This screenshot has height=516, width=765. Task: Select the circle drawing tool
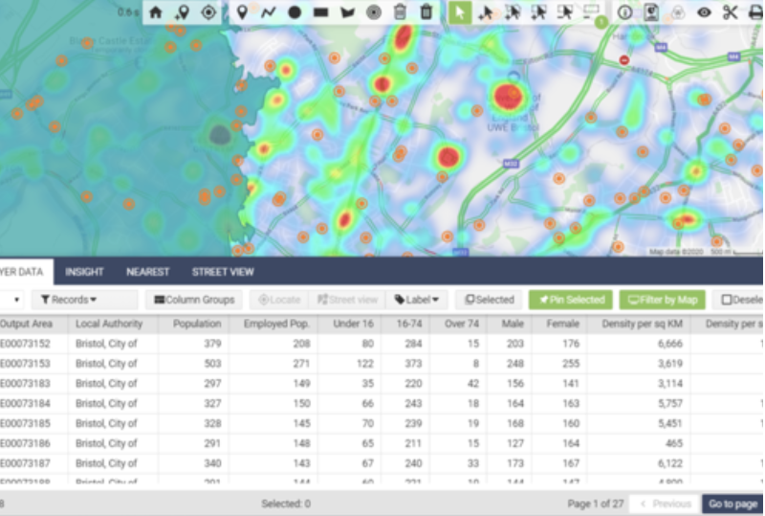295,12
